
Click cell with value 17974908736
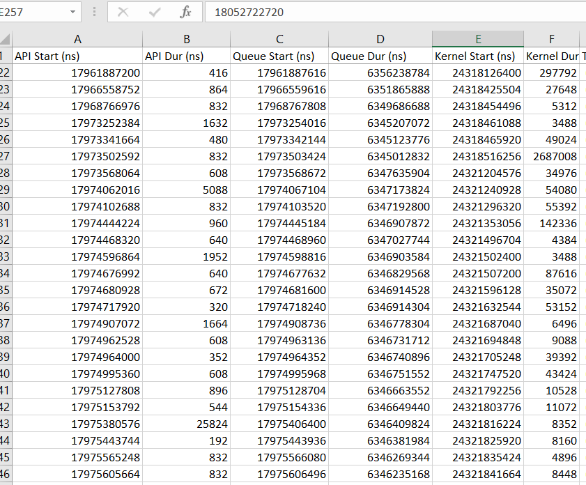point(279,323)
